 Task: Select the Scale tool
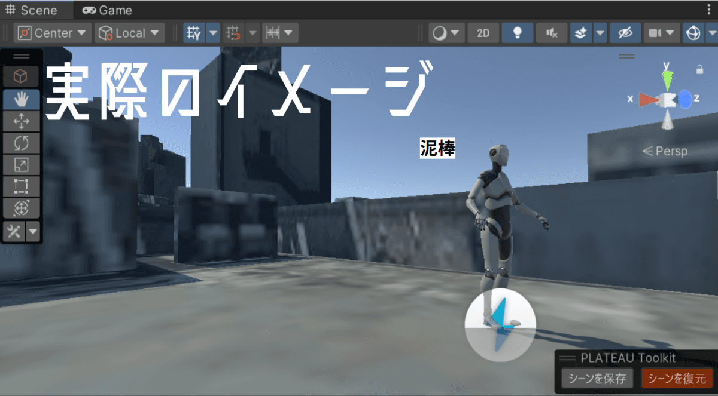[22, 164]
